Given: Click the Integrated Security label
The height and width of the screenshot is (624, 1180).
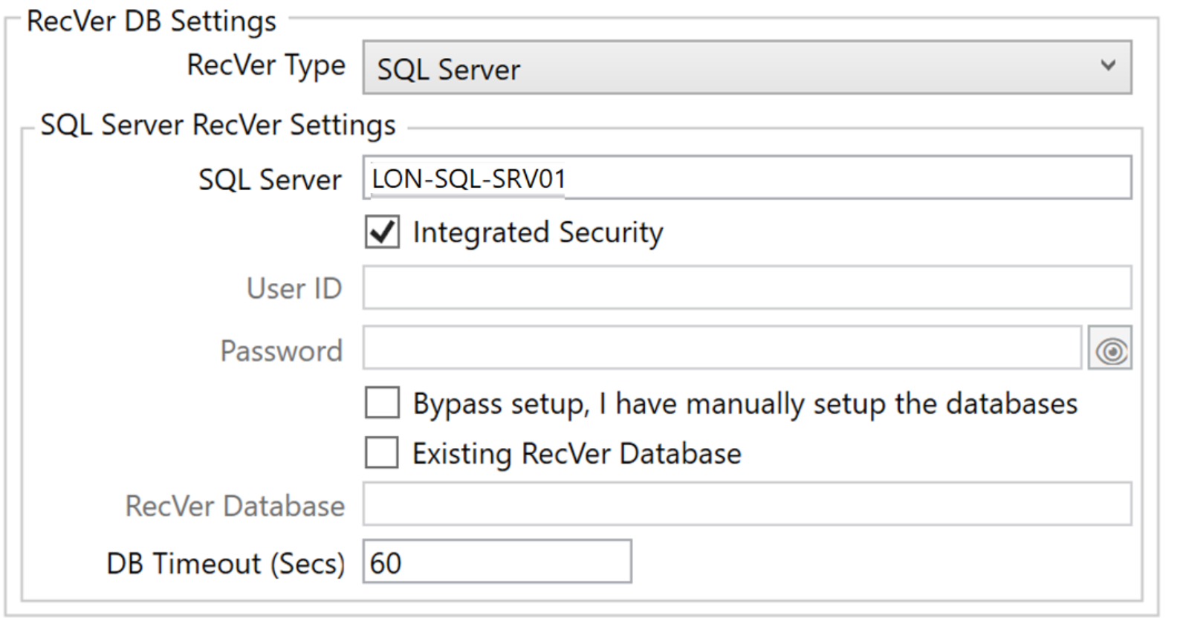Looking at the screenshot, I should 538,233.
